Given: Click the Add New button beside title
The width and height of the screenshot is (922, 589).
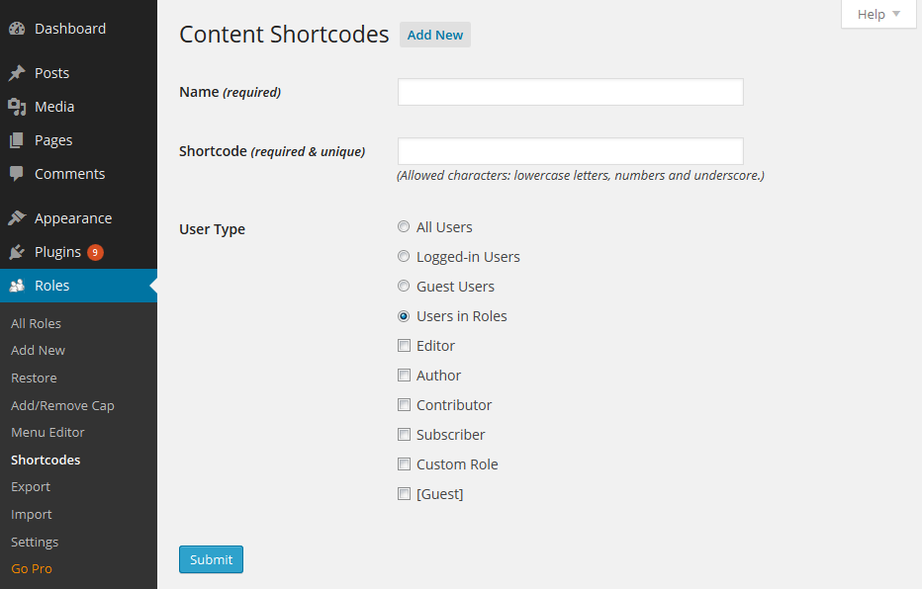Looking at the screenshot, I should 435,35.
